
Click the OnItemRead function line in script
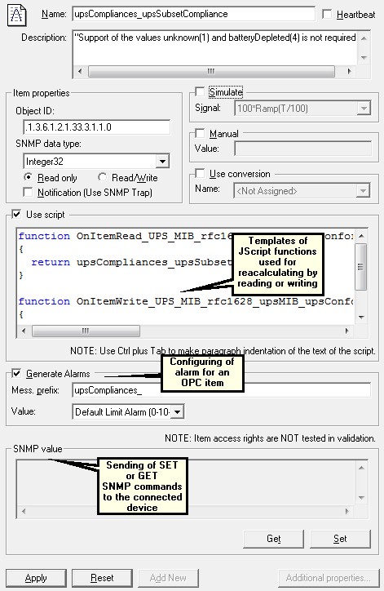pyautogui.click(x=186, y=237)
